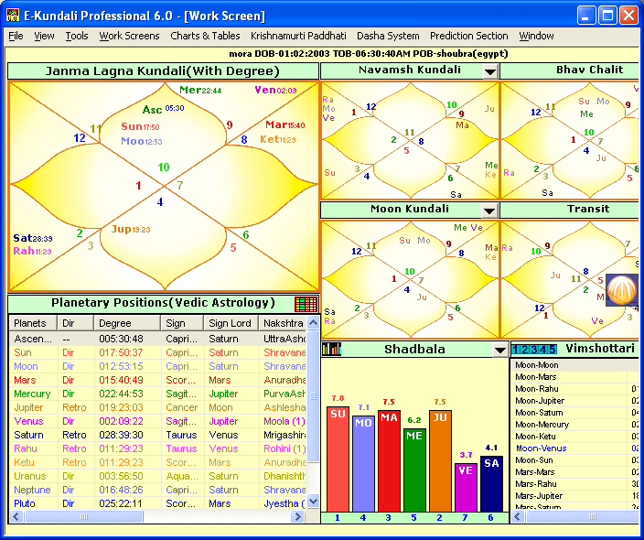
Task: Select Moon-Rahu in the Vimshottari list
Action: (x=575, y=389)
